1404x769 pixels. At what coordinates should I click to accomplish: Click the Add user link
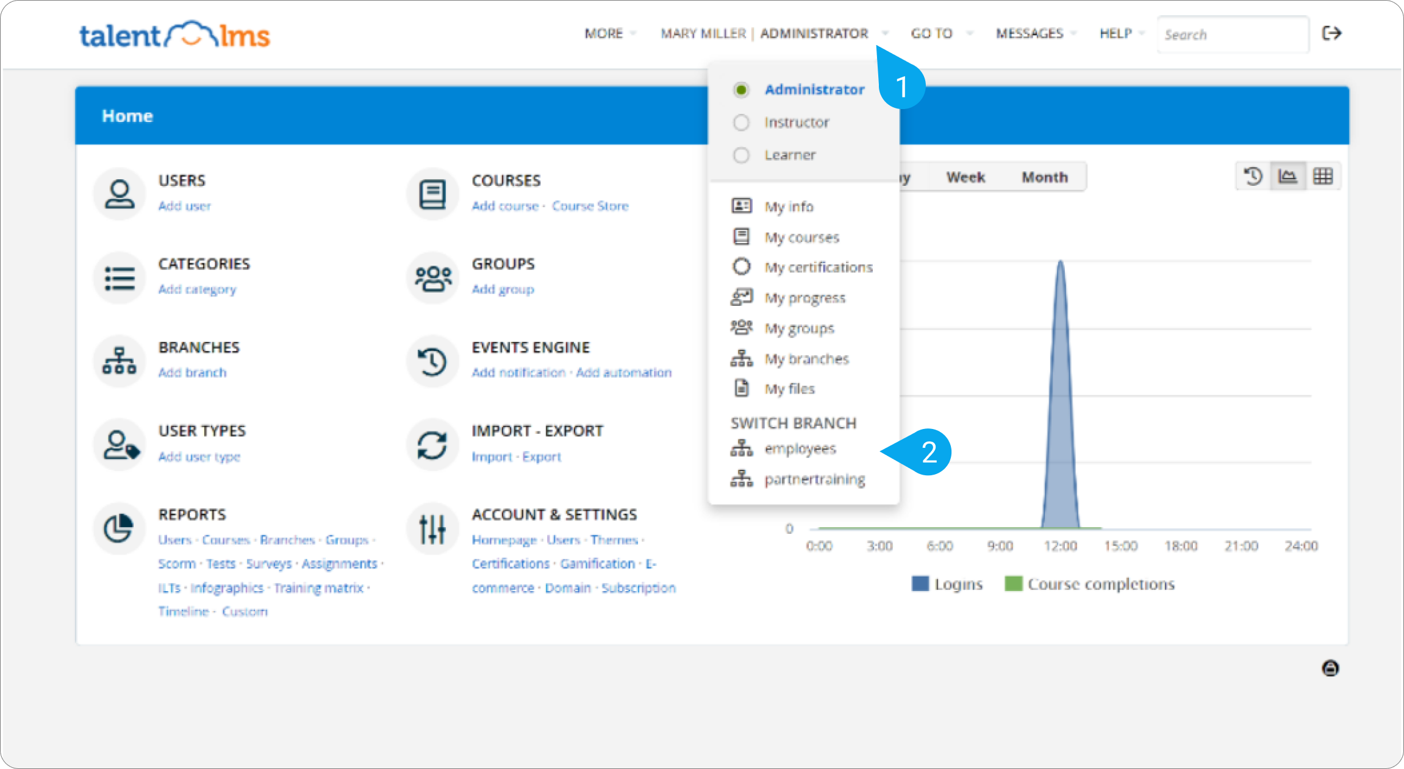pyautogui.click(x=185, y=206)
